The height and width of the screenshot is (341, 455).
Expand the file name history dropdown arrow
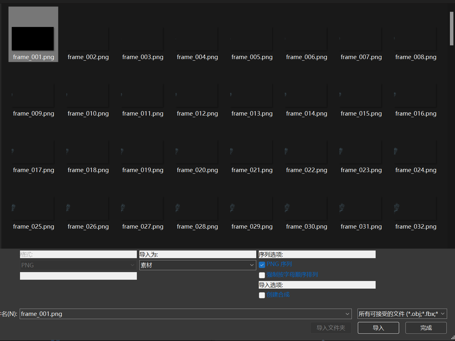pyautogui.click(x=347, y=314)
